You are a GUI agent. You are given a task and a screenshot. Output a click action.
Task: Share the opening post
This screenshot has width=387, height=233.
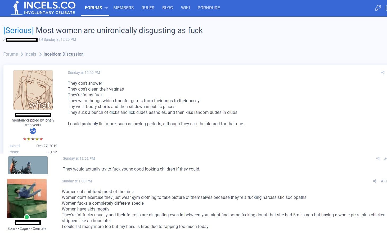[x=383, y=72]
